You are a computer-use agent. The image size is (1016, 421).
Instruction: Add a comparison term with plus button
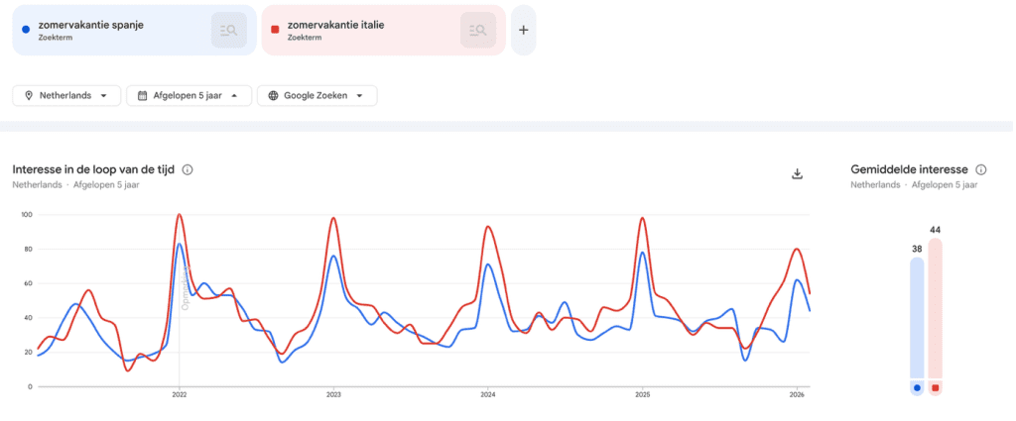(x=524, y=30)
